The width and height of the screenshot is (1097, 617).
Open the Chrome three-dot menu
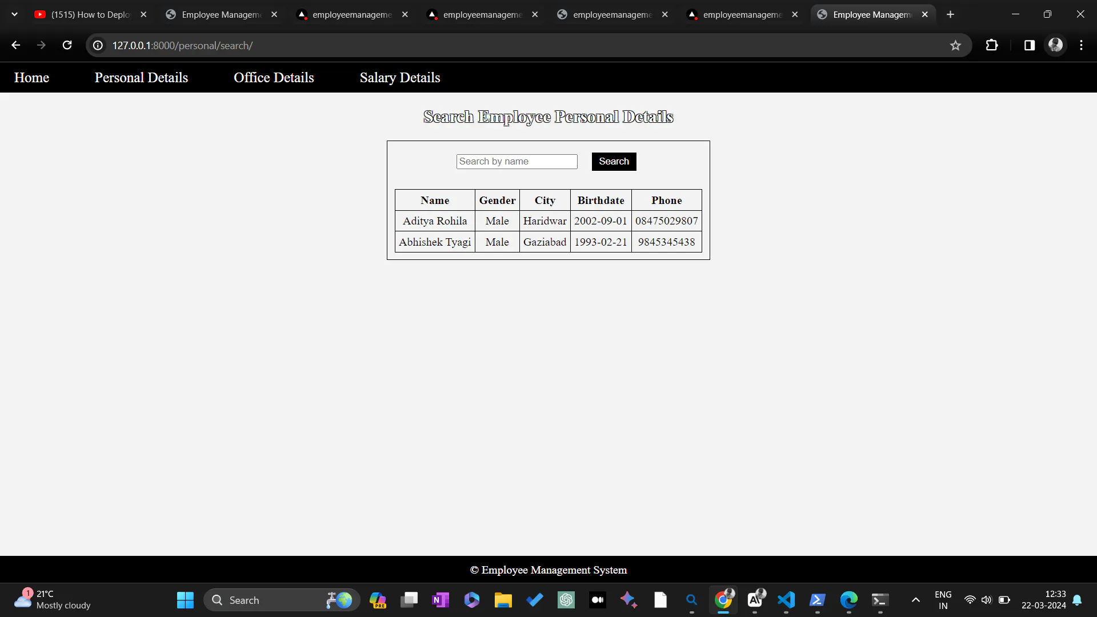tap(1081, 45)
